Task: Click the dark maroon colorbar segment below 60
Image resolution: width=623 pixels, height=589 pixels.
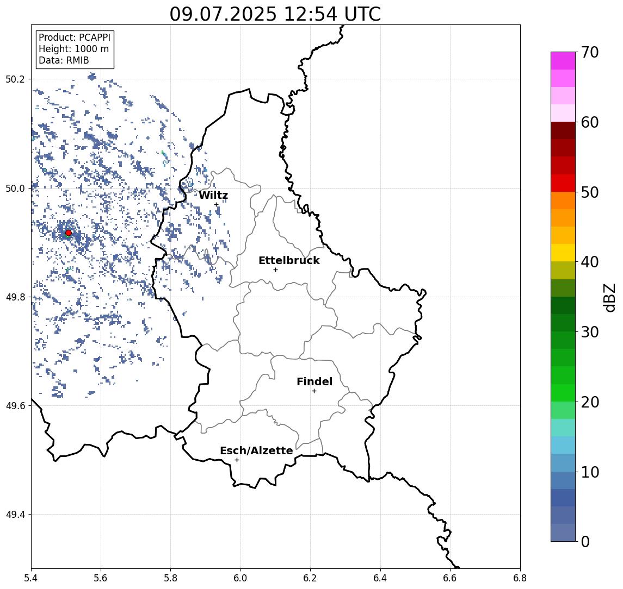Action: 563,130
